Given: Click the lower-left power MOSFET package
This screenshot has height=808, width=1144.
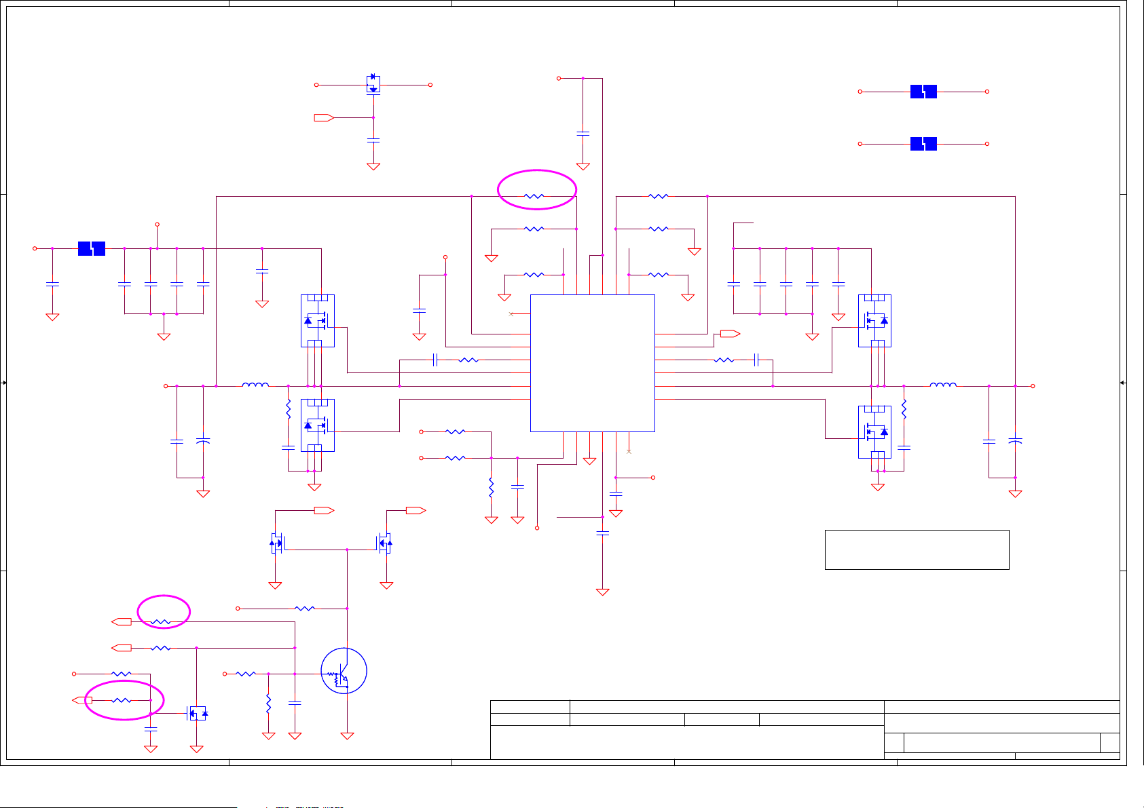Looking at the screenshot, I should [318, 425].
